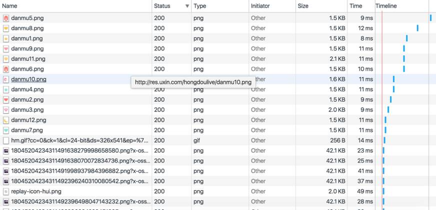The image size is (436, 210).
Task: Sort by the Time column header
Action: point(356,6)
